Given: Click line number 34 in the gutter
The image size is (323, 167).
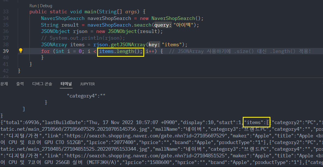Looking at the screenshot, I should click(6, 18).
